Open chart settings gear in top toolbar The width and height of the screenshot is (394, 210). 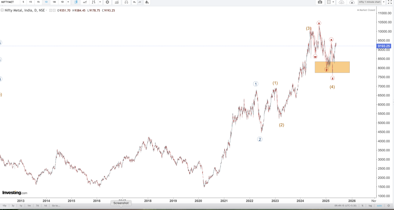pos(107,2)
